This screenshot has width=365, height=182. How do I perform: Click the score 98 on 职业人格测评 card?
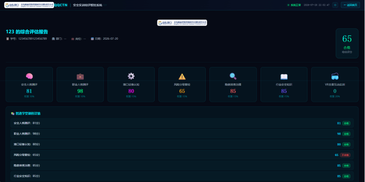(x=80, y=91)
